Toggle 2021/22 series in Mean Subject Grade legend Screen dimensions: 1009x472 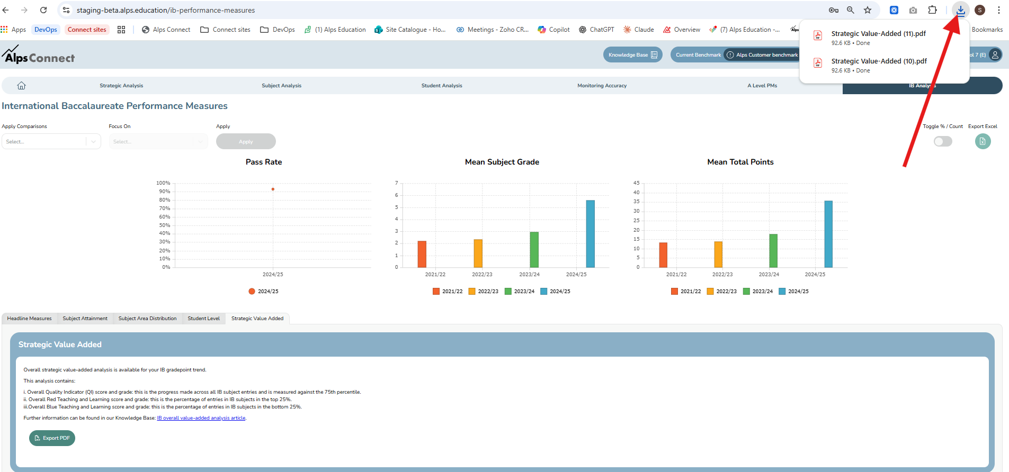[448, 292]
